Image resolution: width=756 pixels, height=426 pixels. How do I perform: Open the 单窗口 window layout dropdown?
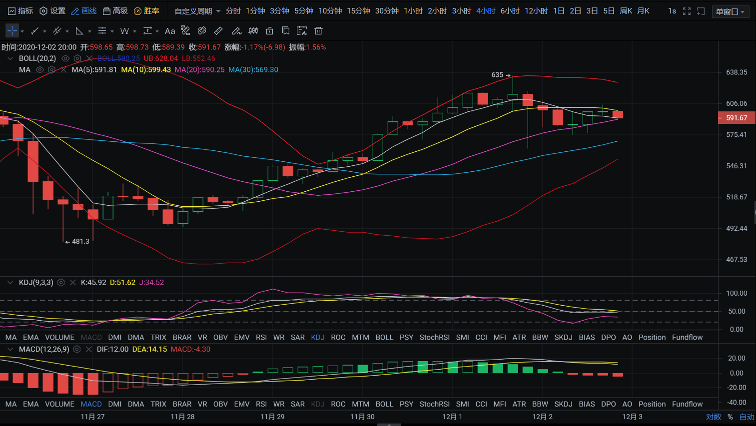730,11
